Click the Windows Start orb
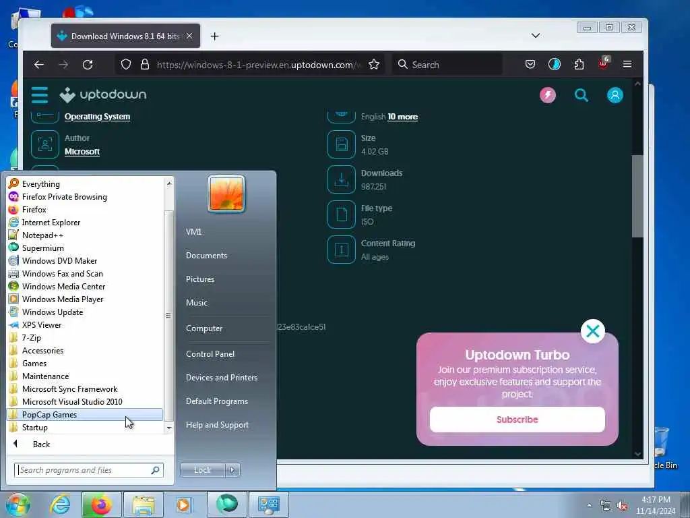The image size is (690, 518). [18, 505]
